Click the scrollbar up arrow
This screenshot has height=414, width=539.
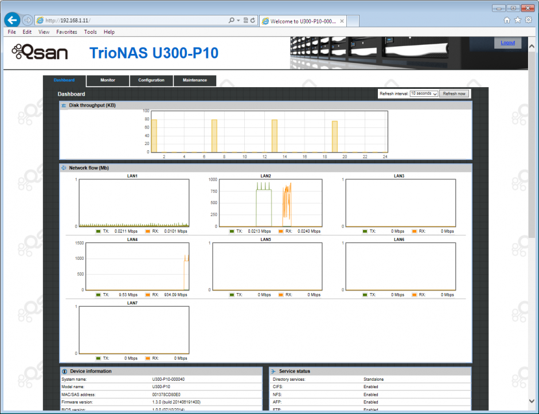pos(532,46)
